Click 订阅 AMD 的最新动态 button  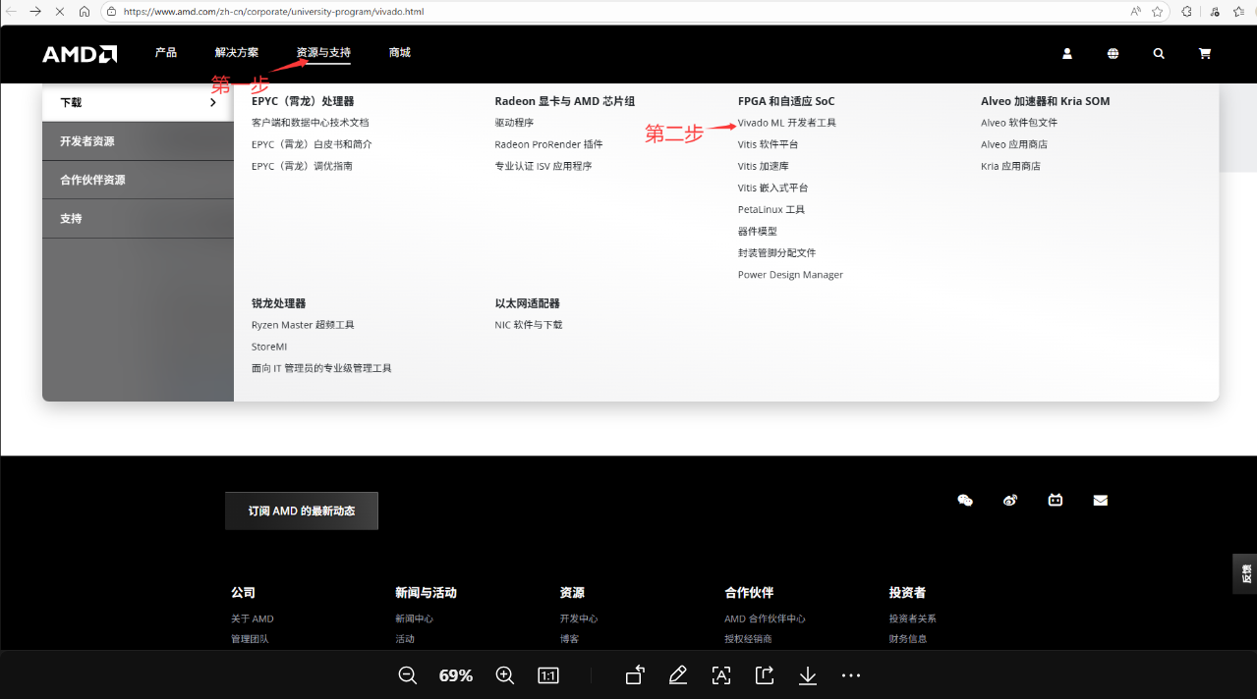(x=302, y=511)
